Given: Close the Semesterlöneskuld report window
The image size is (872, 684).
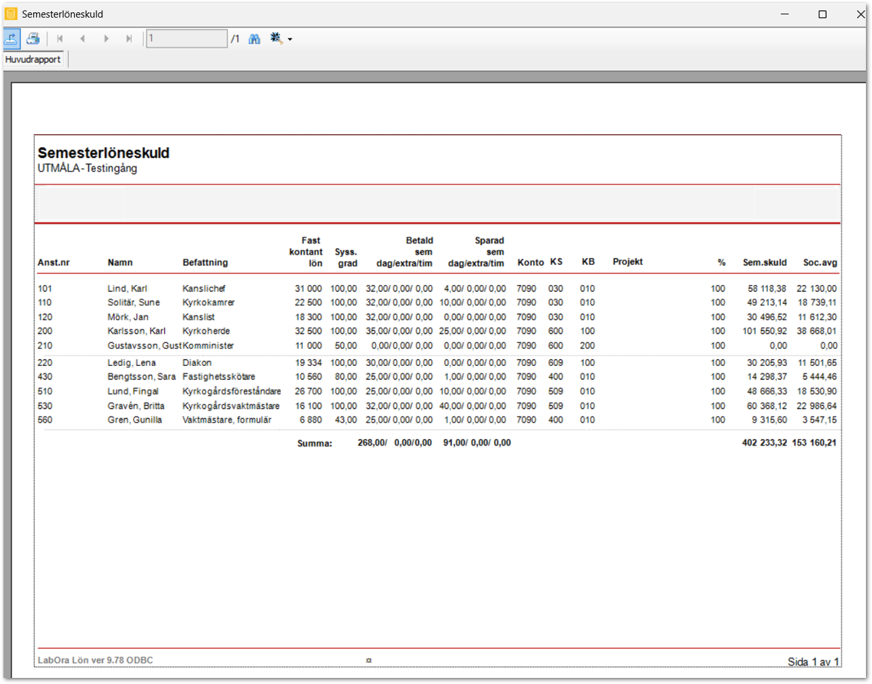Looking at the screenshot, I should point(861,14).
